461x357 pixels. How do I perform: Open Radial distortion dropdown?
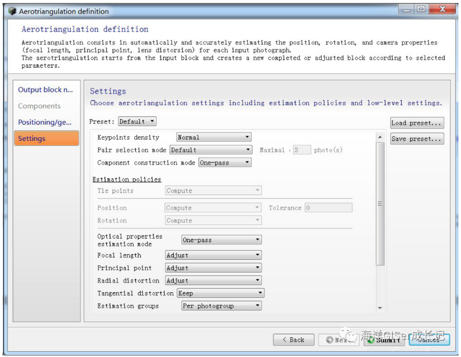[x=213, y=281]
